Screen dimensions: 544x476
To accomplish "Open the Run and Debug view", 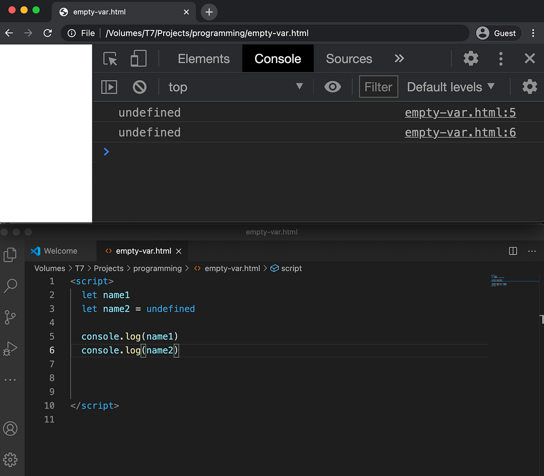I will point(10,349).
